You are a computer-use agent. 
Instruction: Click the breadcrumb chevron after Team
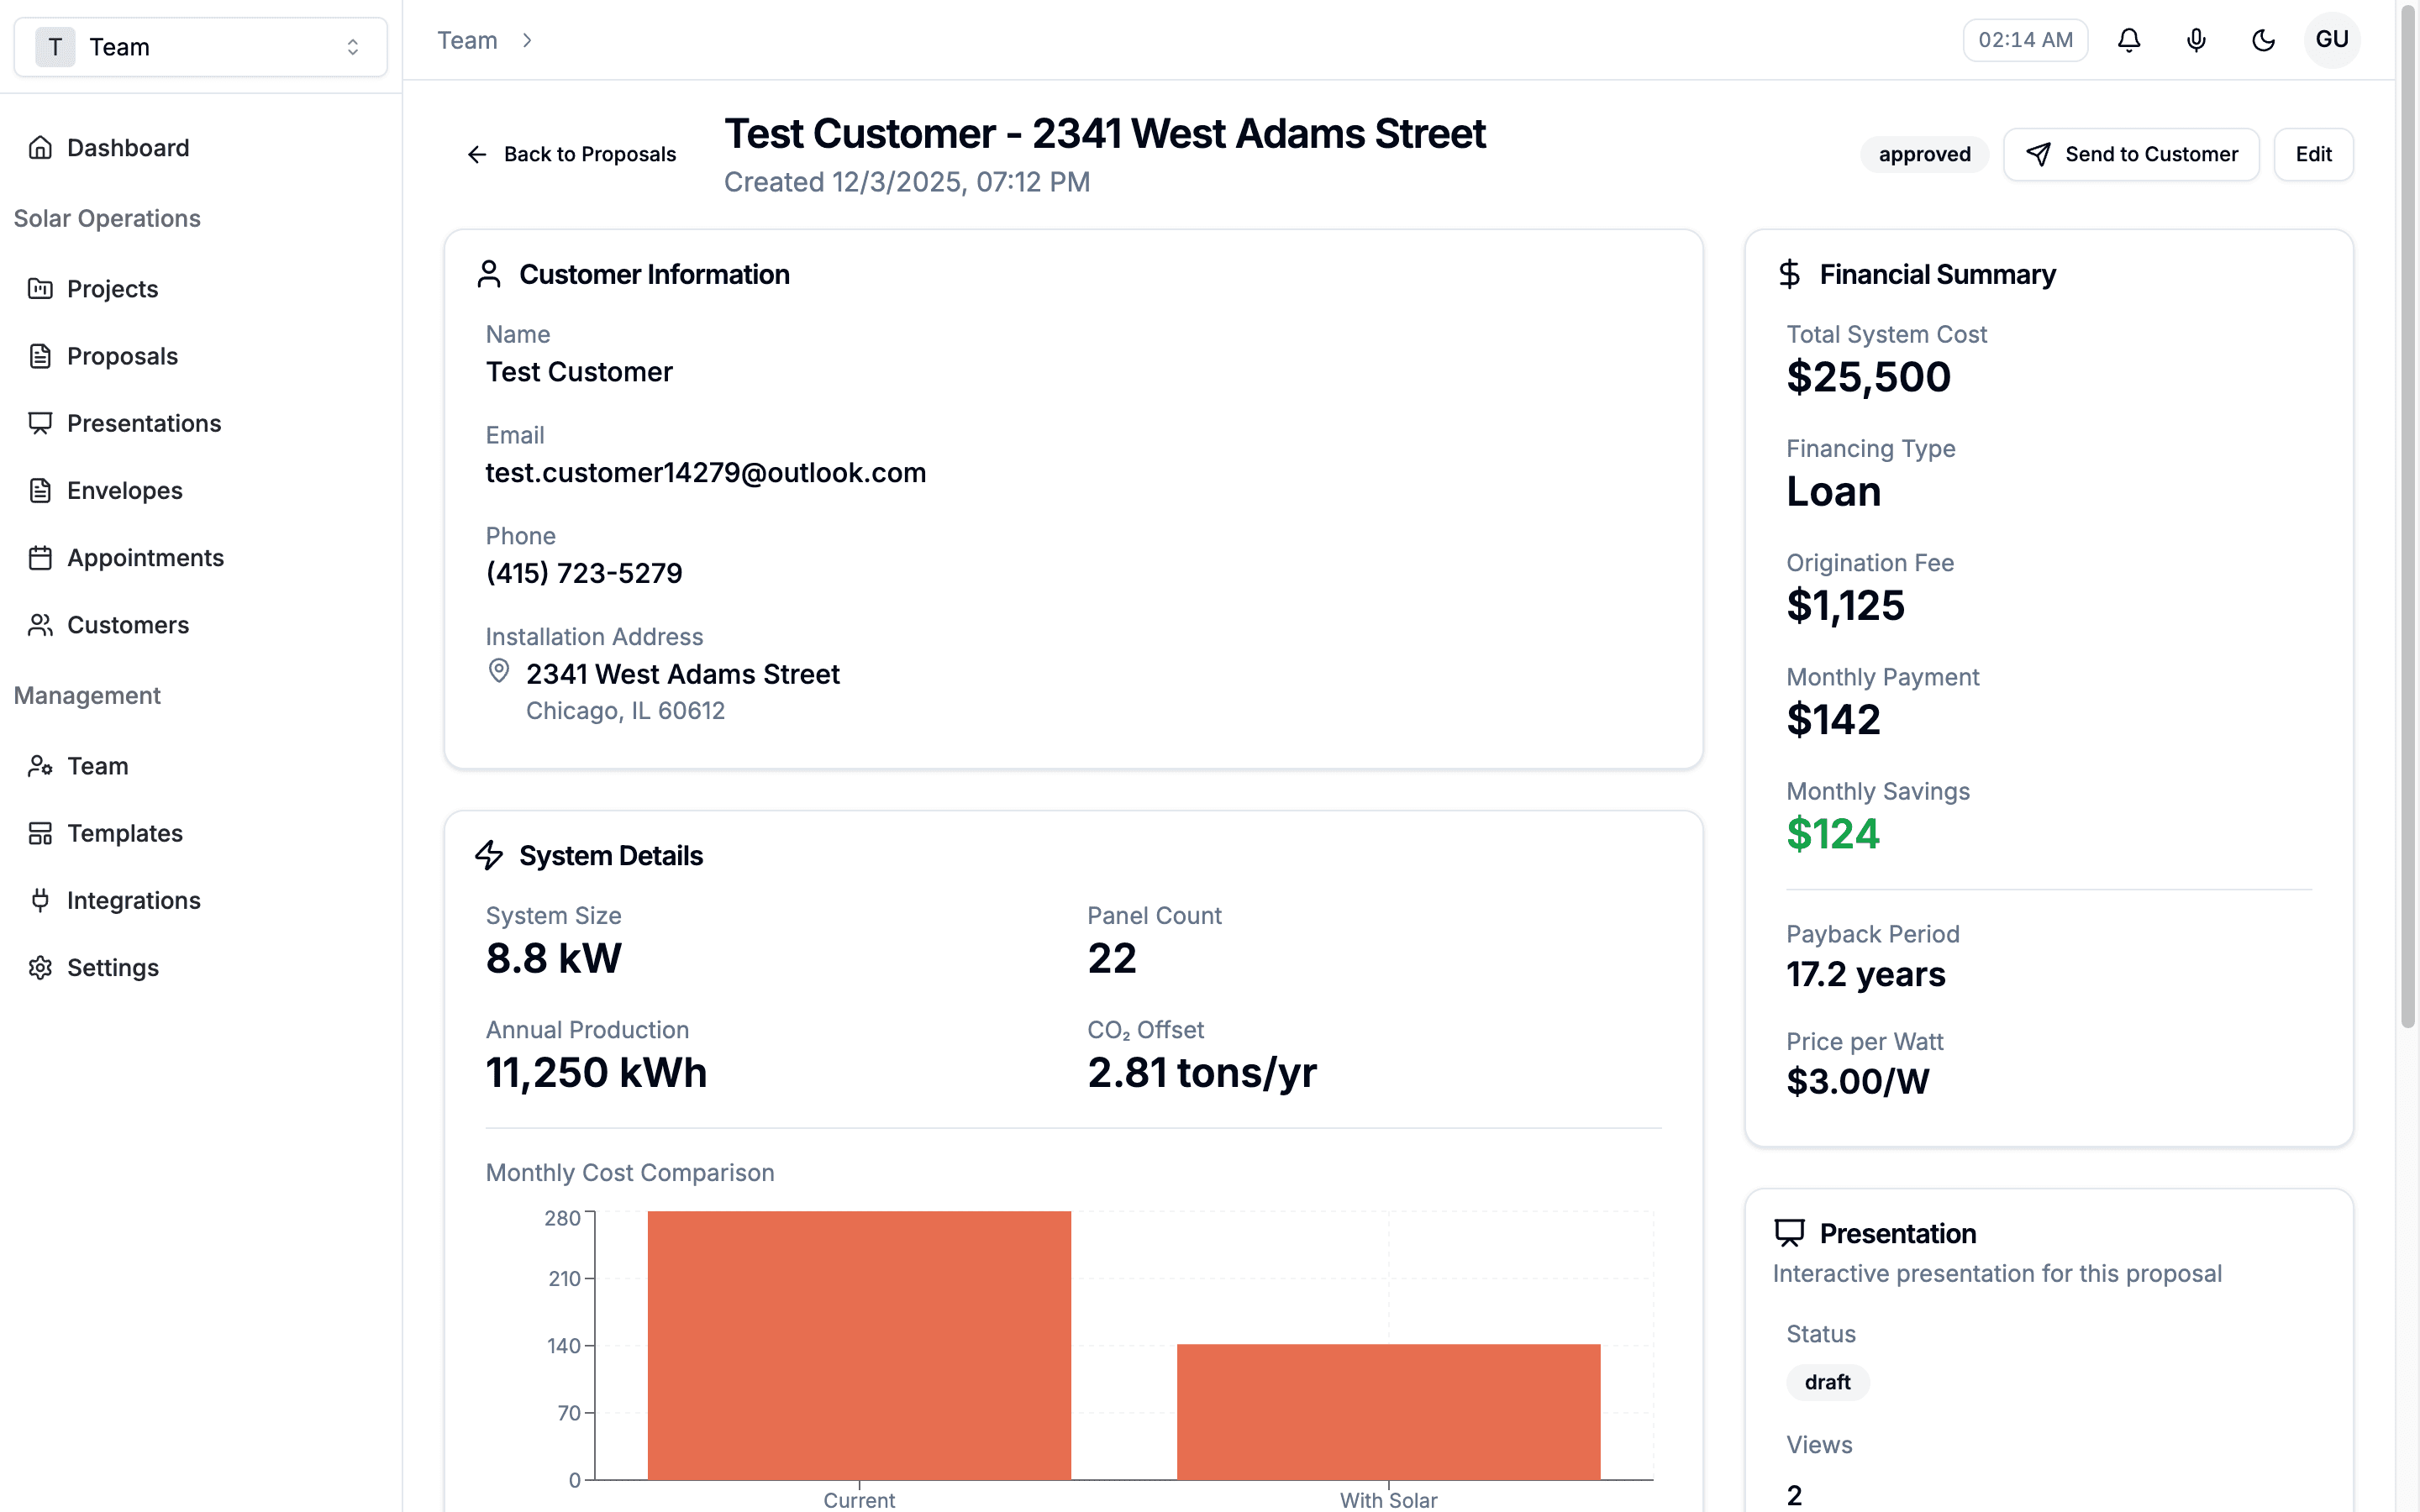(x=527, y=40)
